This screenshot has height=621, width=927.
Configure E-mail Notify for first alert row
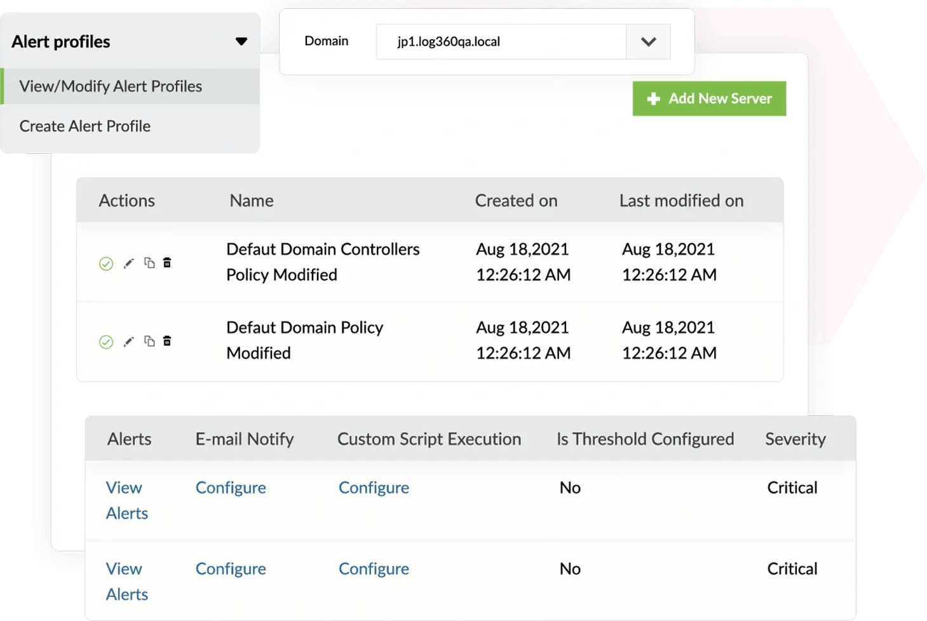coord(231,488)
